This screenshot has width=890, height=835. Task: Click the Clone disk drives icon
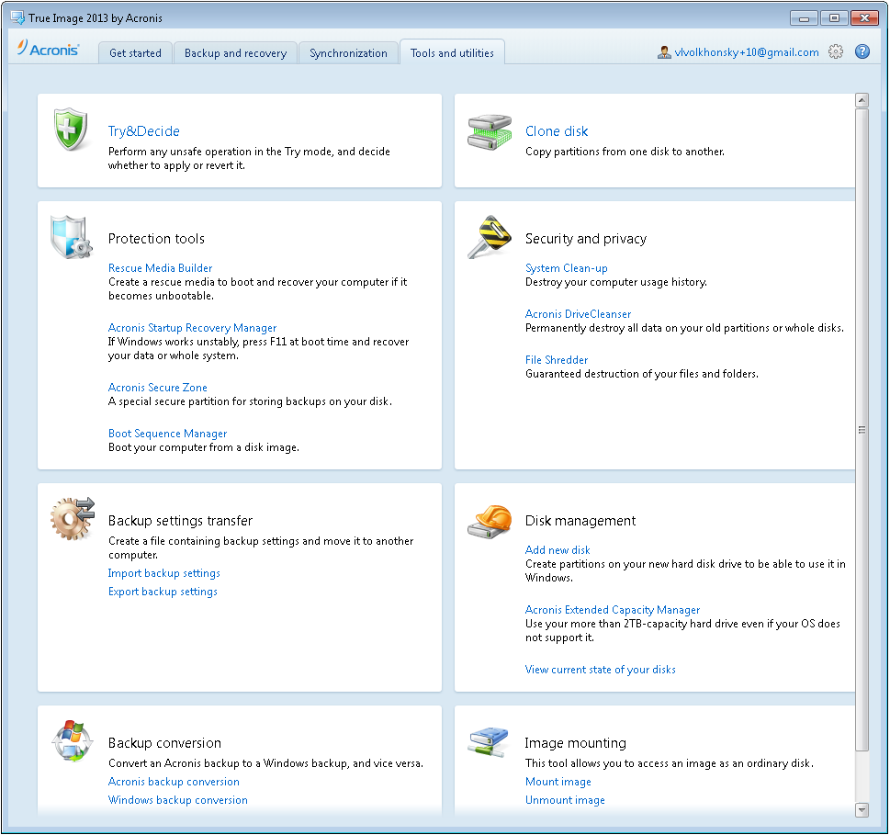click(x=490, y=131)
